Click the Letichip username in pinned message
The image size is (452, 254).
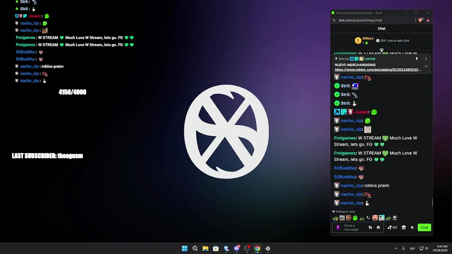click(370, 59)
